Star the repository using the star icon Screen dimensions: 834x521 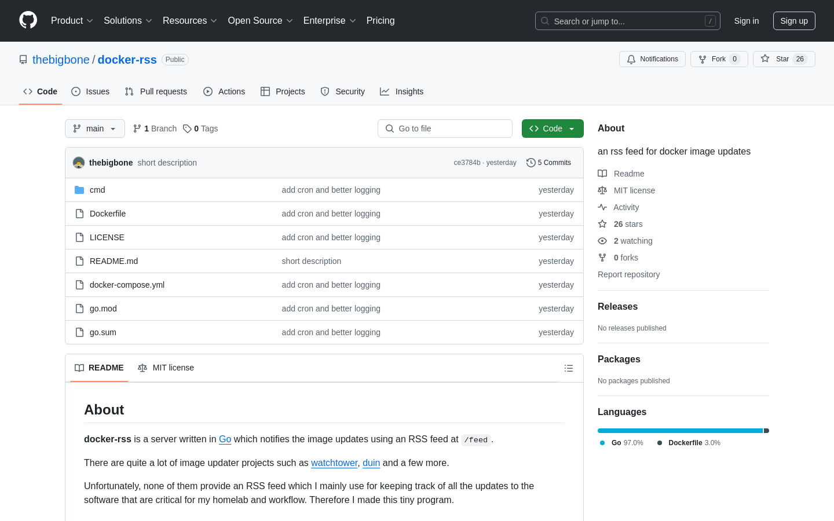(x=765, y=59)
